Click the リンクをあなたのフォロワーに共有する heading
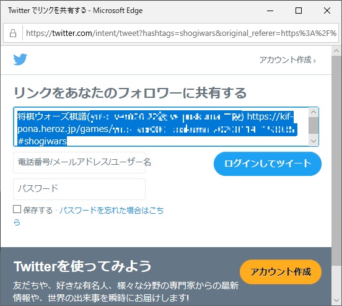This screenshot has height=306, width=342. point(130,93)
